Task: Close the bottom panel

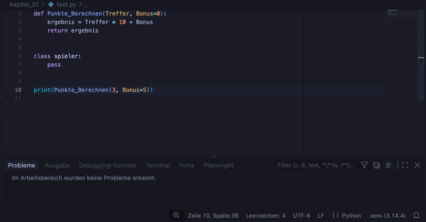Action: (x=418, y=165)
